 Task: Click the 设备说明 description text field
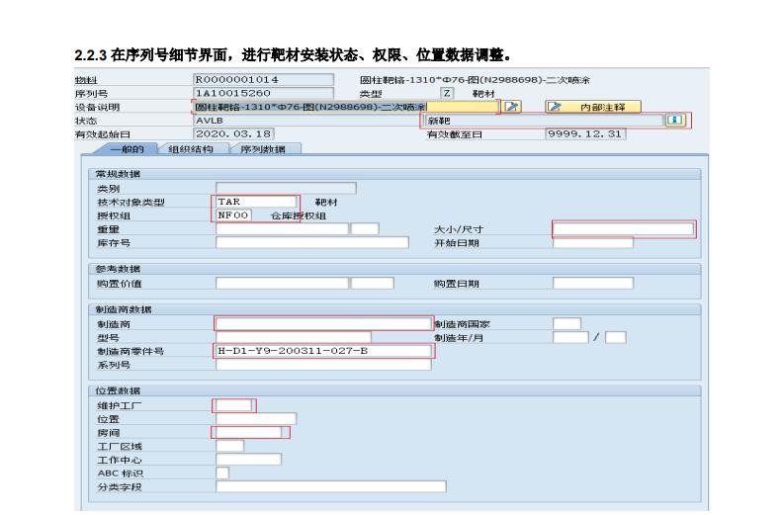click(x=308, y=107)
